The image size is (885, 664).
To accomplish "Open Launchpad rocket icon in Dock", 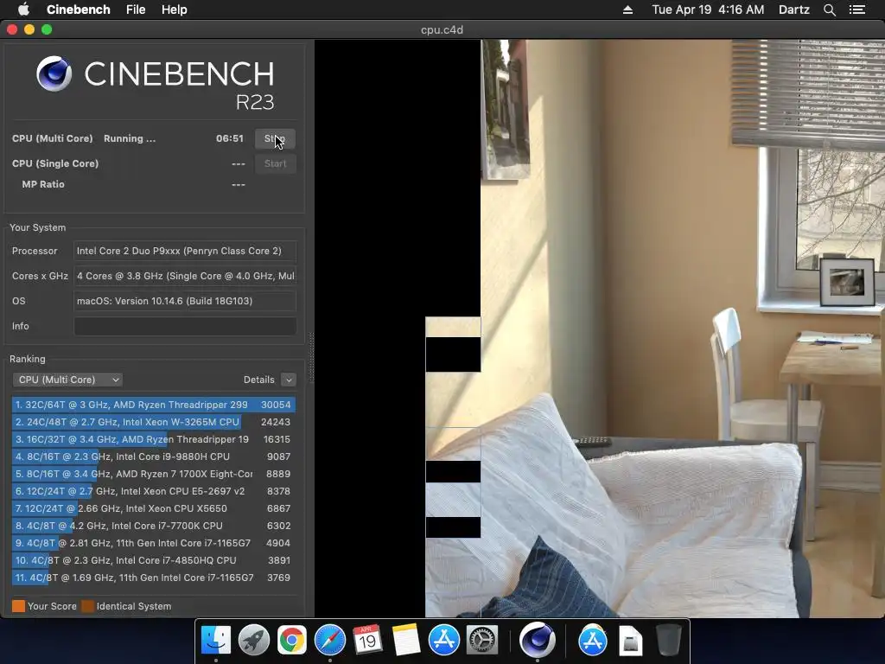I will (x=254, y=641).
